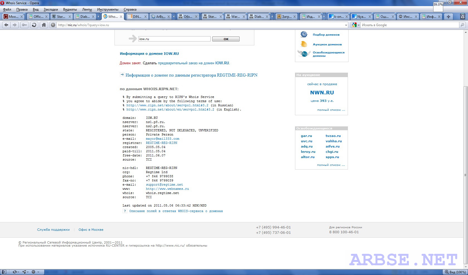Click the OK button next to domain field
468x275 pixels.
tap(226, 39)
